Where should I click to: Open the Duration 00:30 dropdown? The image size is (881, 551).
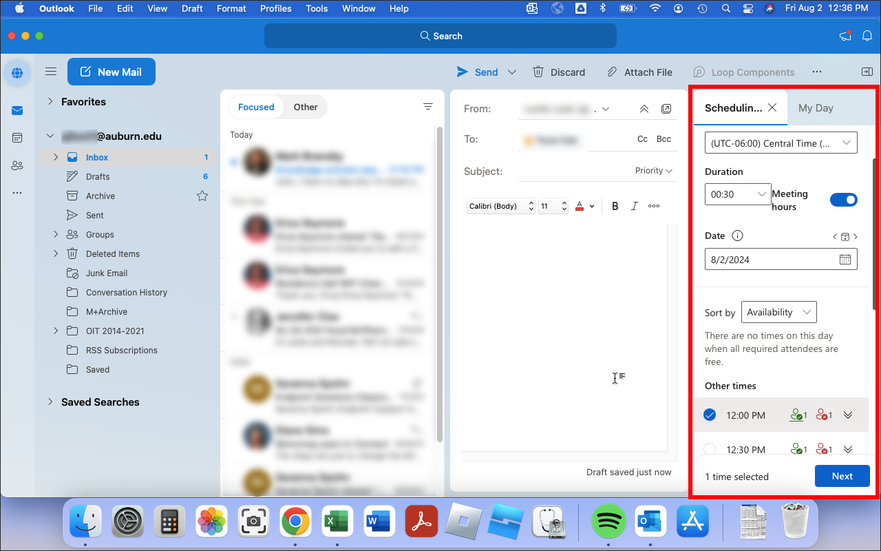[x=738, y=194]
